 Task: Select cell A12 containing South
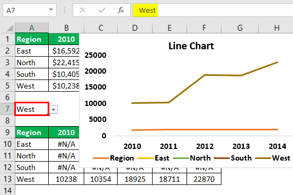[32, 167]
